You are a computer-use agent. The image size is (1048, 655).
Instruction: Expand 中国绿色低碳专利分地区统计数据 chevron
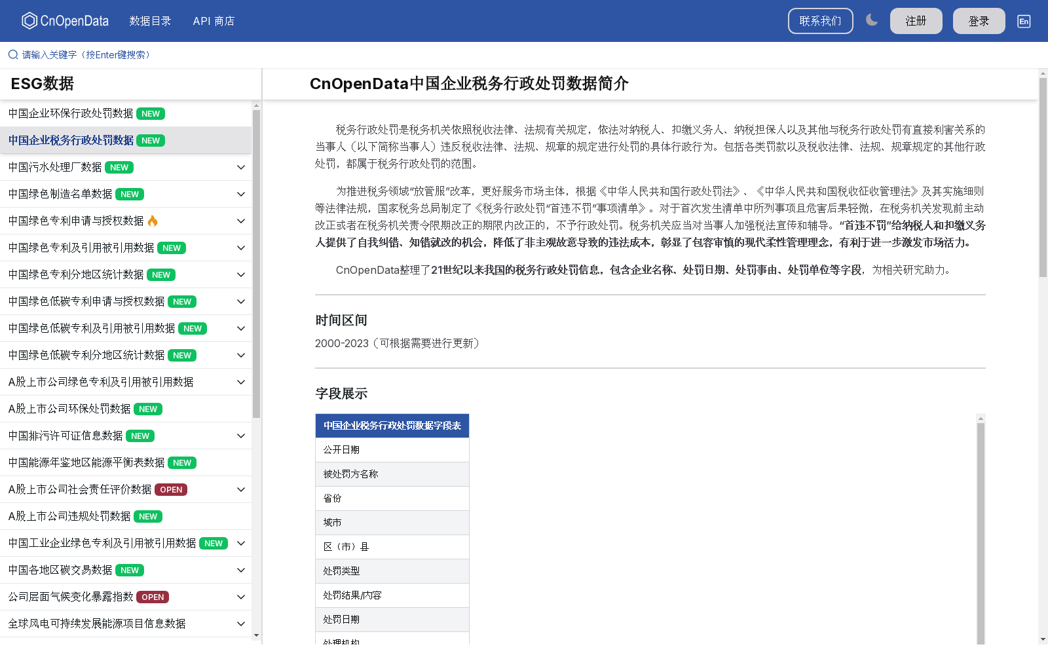point(240,355)
